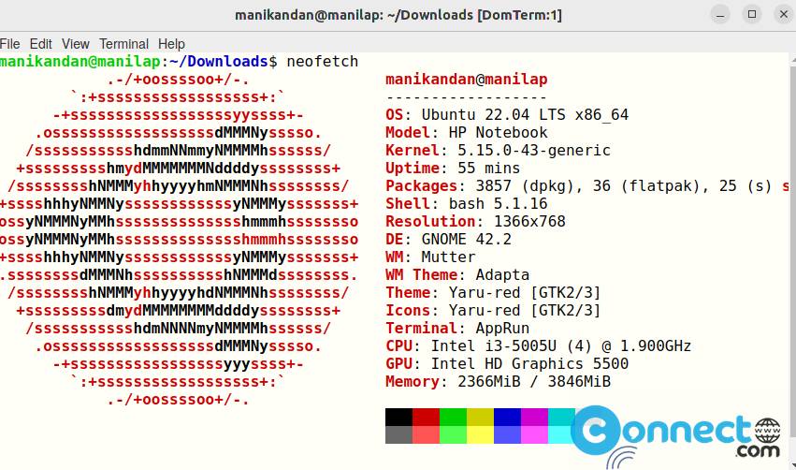Click the Resolution 1366x768 line
This screenshot has height=470, width=796.
[476, 222]
